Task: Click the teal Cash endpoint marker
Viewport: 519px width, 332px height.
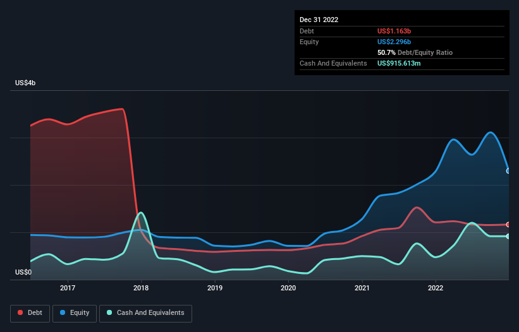Action: tap(508, 236)
